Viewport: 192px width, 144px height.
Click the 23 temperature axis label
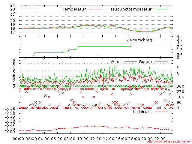coord(13,9)
